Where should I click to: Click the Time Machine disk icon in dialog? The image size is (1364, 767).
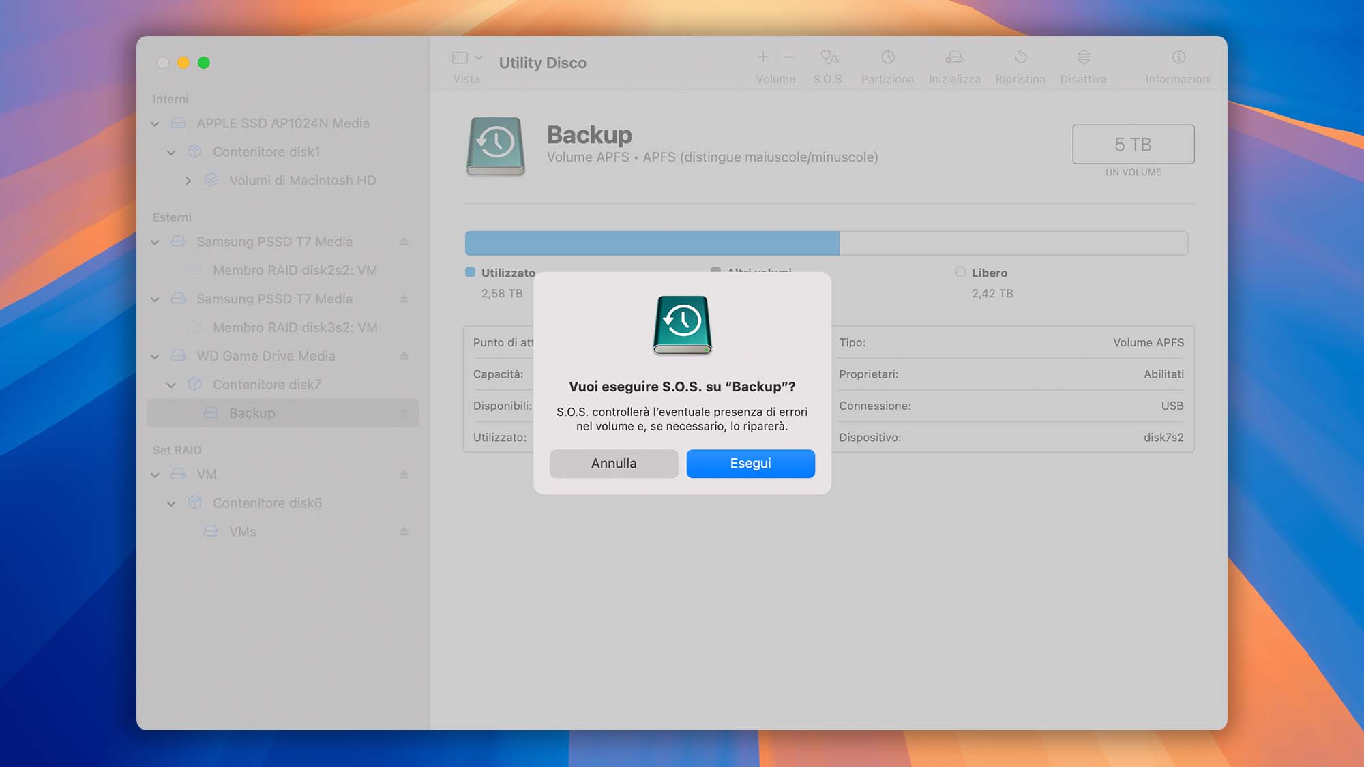(682, 325)
